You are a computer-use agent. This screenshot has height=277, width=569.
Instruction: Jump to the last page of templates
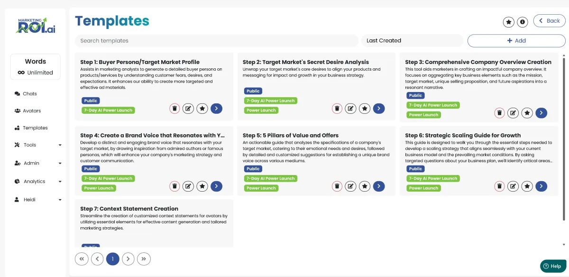pyautogui.click(x=144, y=259)
